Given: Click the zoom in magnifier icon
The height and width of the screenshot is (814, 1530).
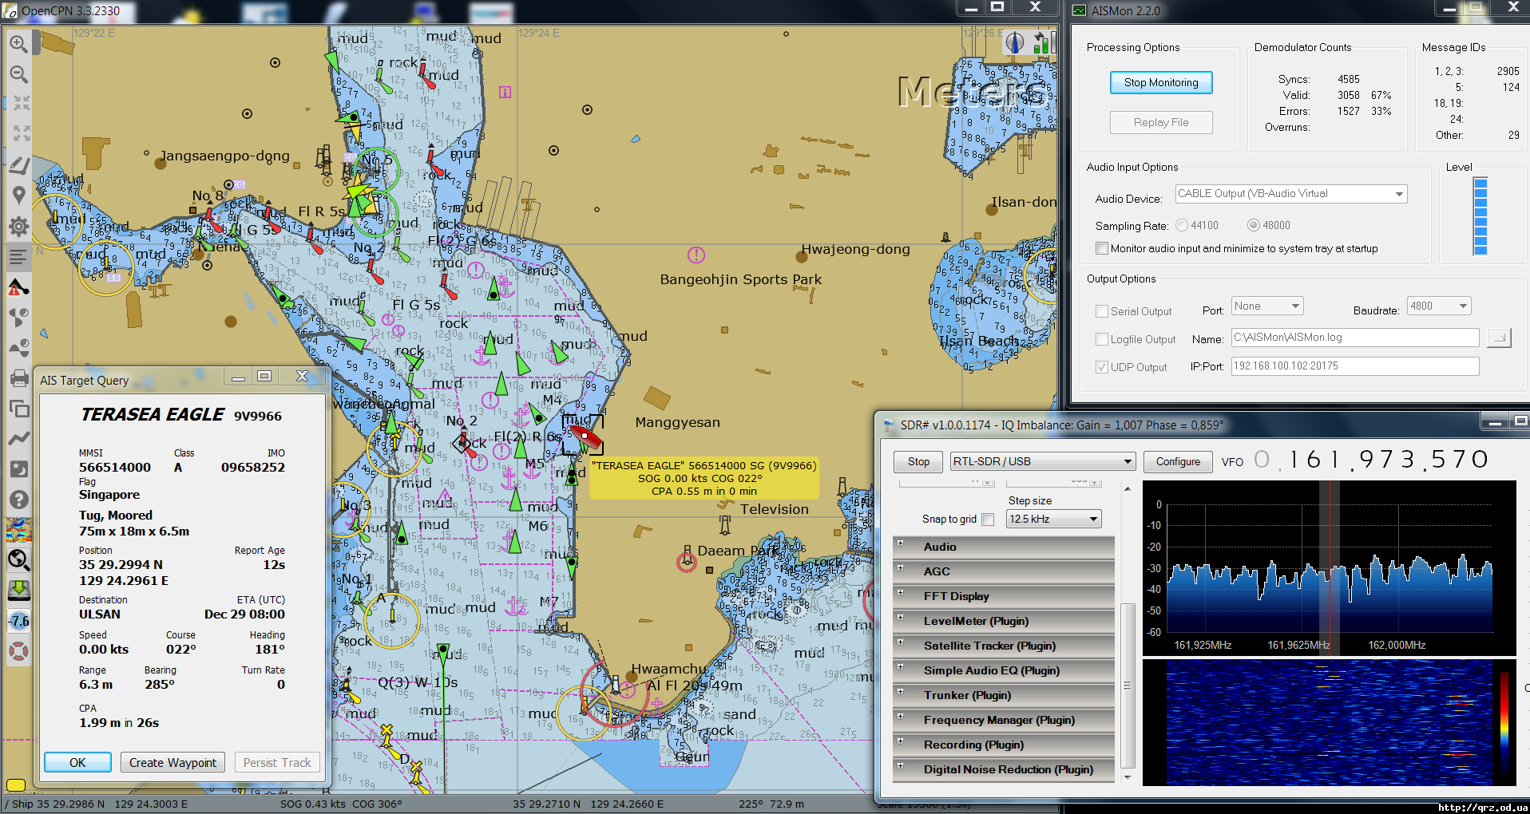Looking at the screenshot, I should click(18, 44).
